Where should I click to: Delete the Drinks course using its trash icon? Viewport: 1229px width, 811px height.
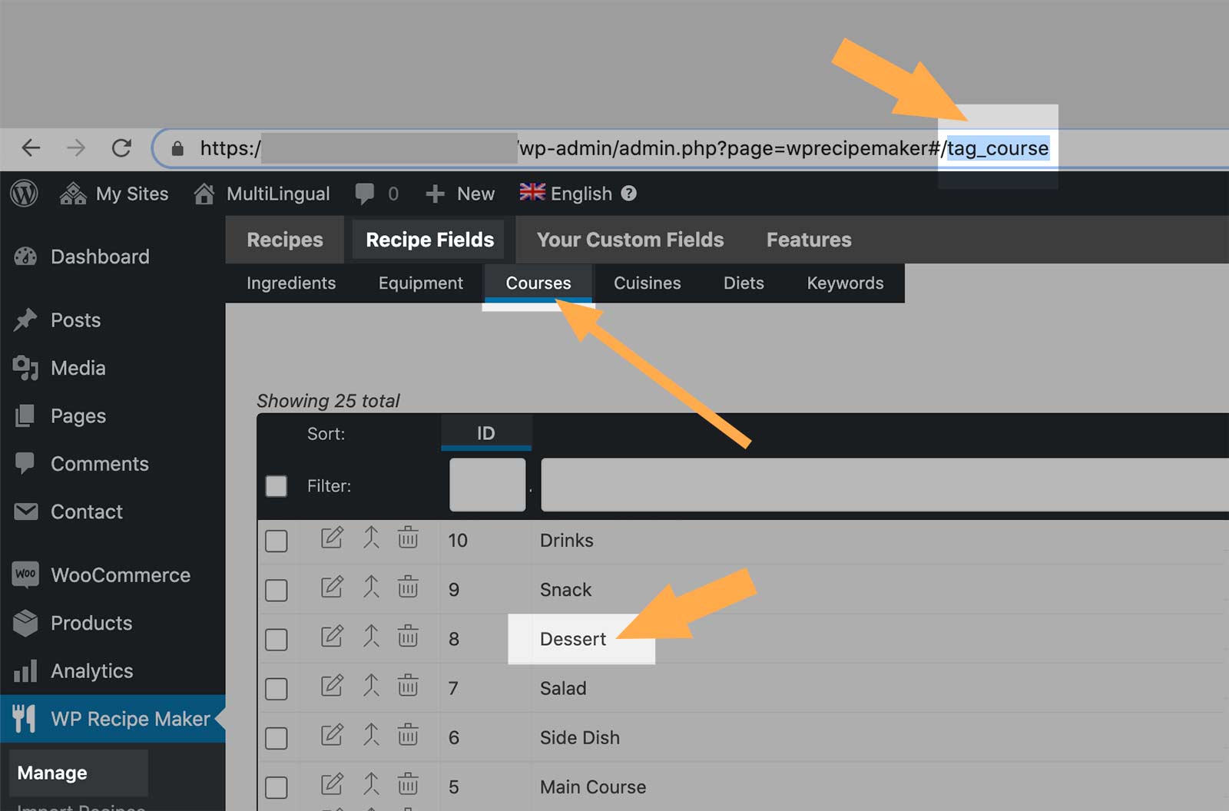[409, 539]
